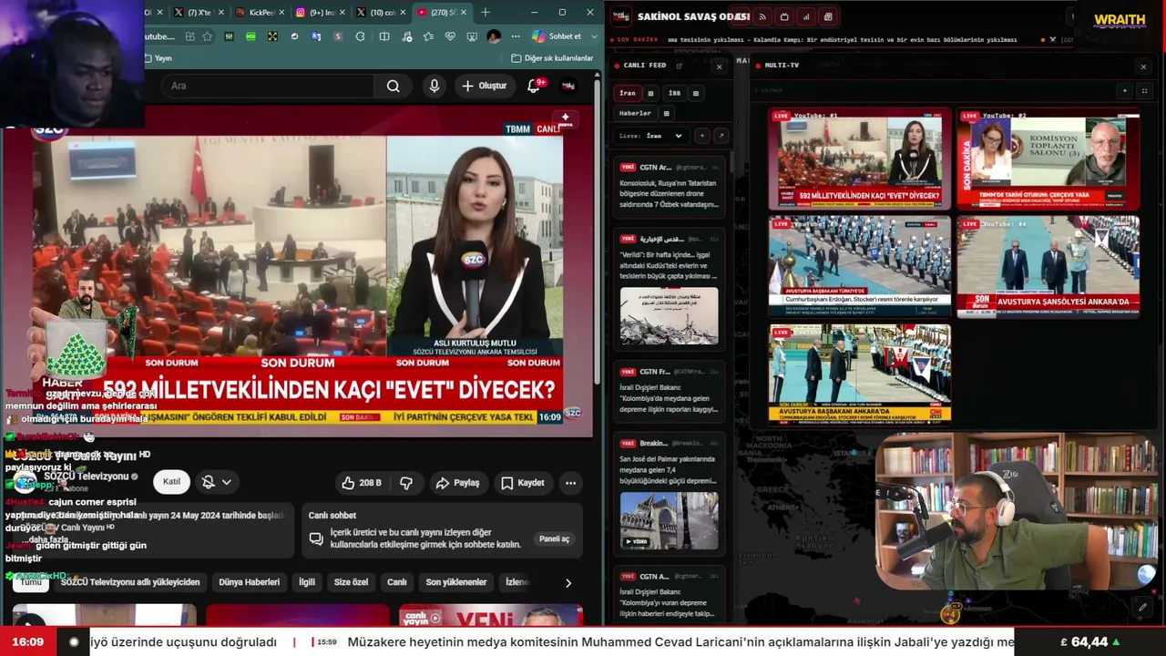The width and height of the screenshot is (1166, 656).
Task: Open the YouTube #4 Avusturya Şansölyesi tile
Action: 1048,266
